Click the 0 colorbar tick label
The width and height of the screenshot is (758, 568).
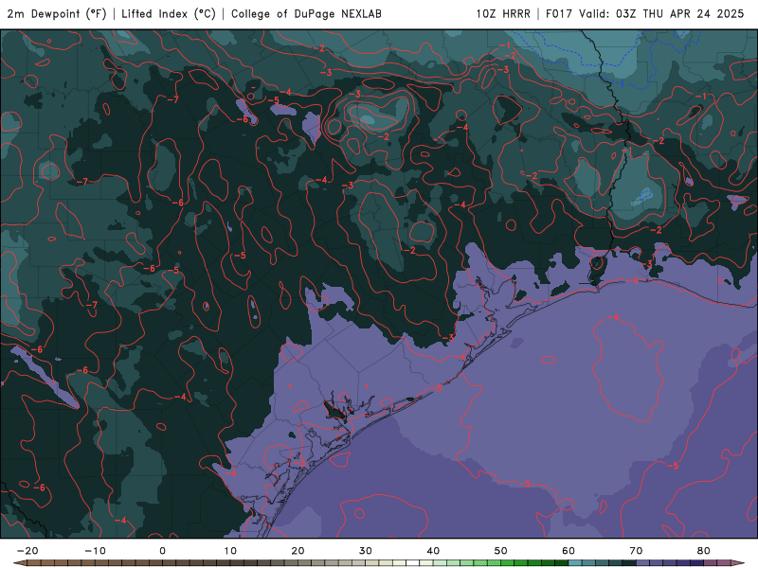[x=162, y=551]
